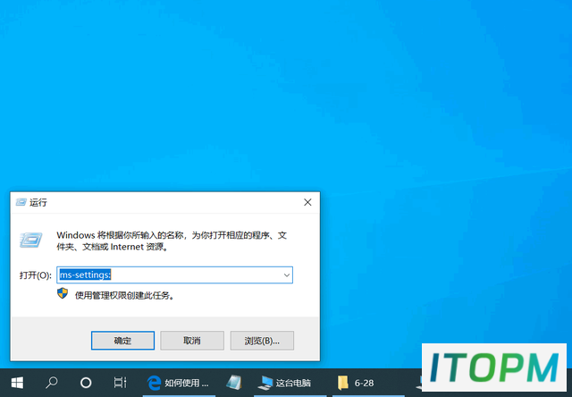Close the 运行 dialog
This screenshot has width=572, height=397.
click(x=307, y=202)
